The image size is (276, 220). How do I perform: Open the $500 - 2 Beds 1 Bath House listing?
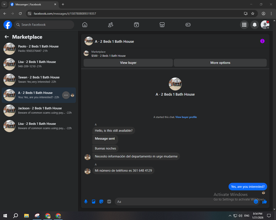(108, 56)
